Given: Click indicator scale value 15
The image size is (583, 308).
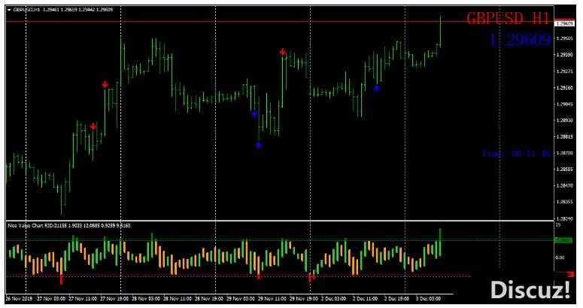Looking at the screenshot, I should pyautogui.click(x=558, y=225).
